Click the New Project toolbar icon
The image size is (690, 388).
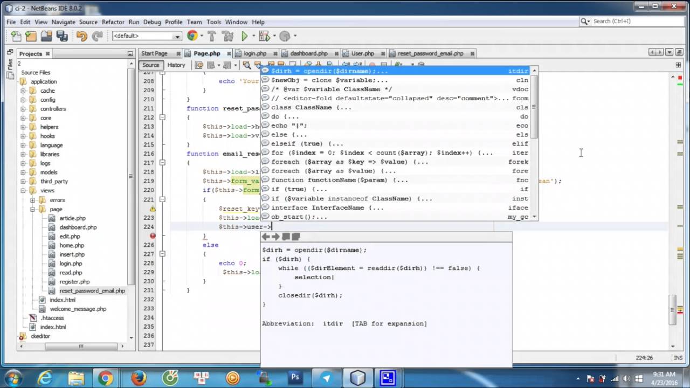[x=31, y=36]
